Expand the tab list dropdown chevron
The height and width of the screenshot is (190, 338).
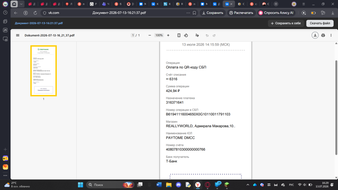coord(21,4)
